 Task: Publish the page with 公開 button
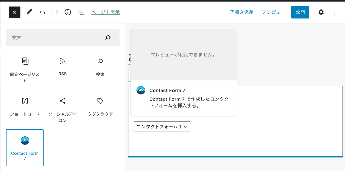(300, 12)
